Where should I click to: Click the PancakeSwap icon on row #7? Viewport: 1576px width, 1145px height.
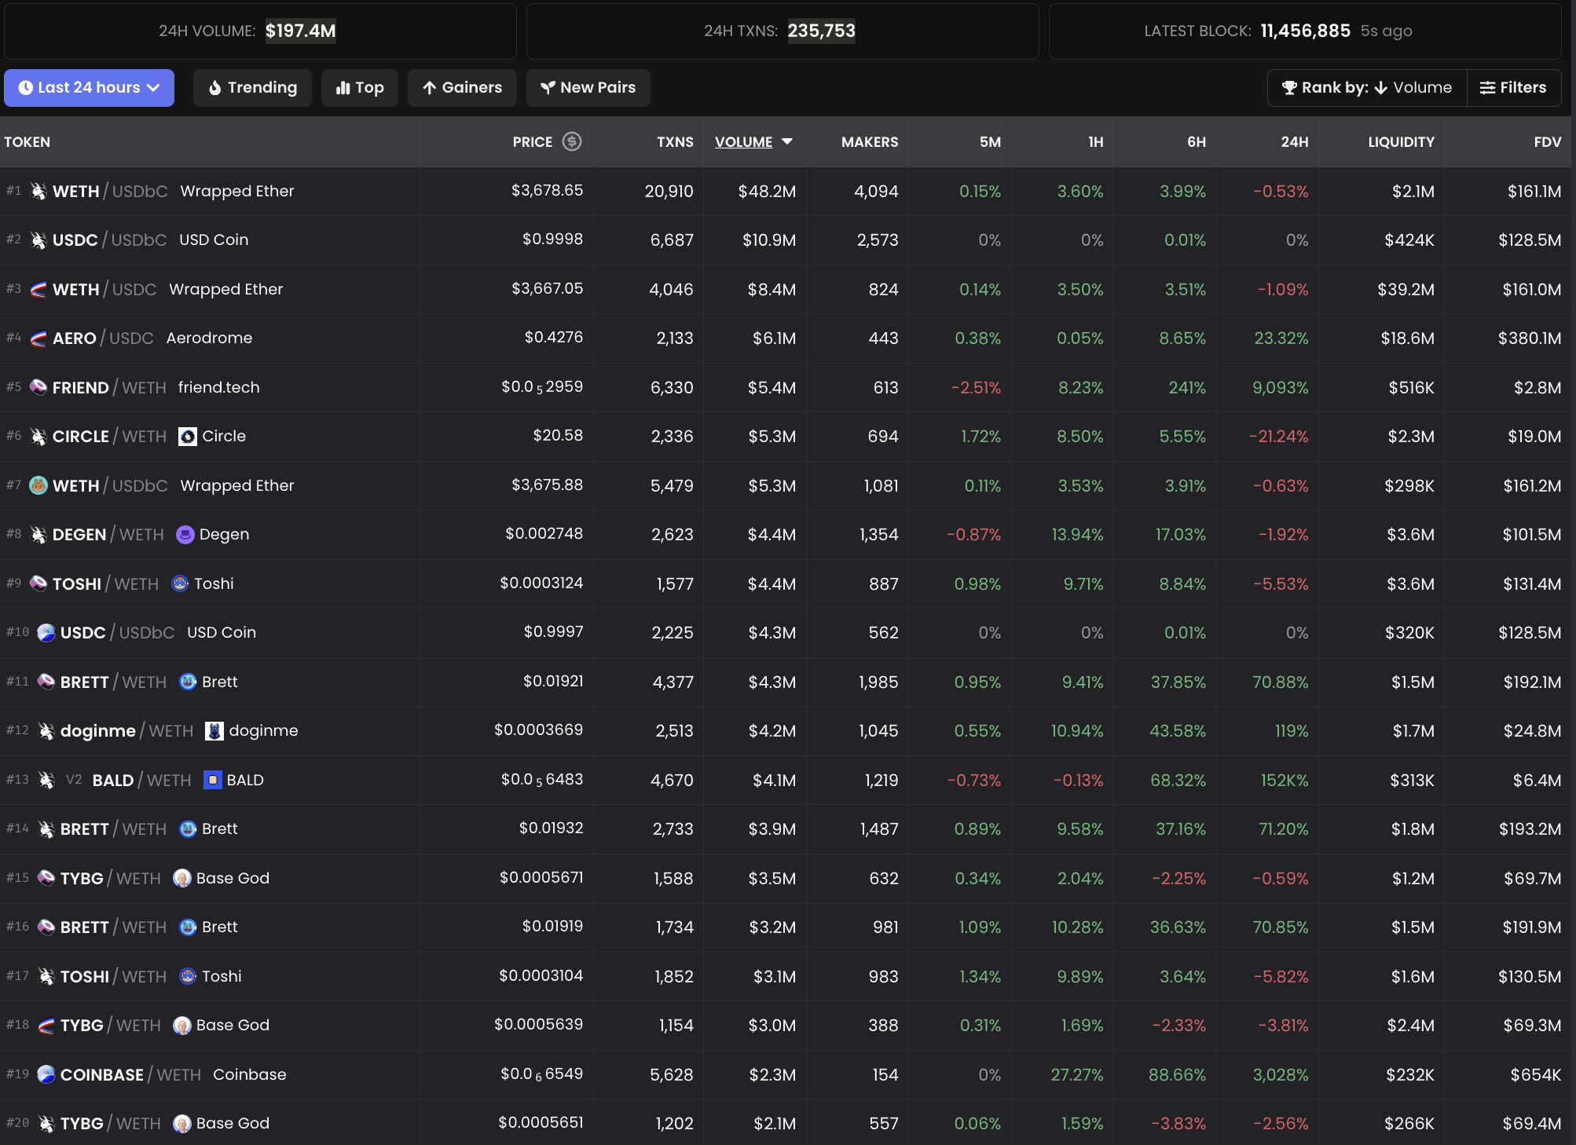coord(38,485)
